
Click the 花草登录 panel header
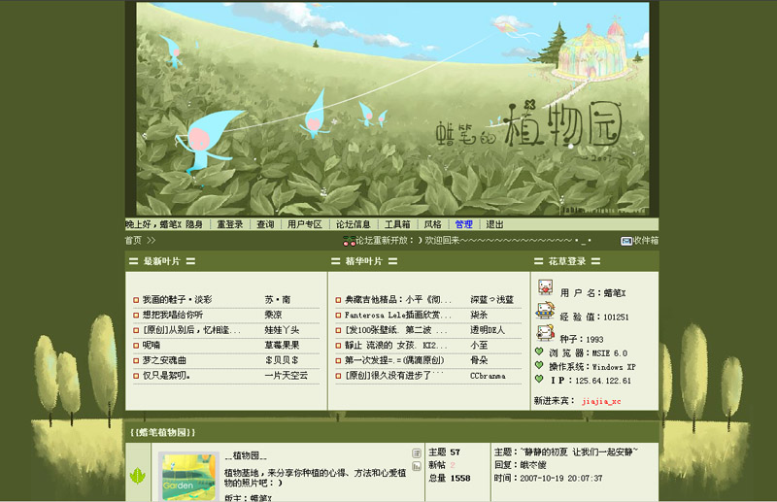(567, 261)
